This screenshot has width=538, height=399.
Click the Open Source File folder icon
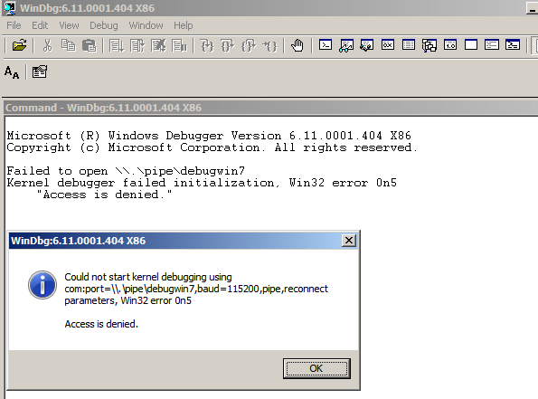click(19, 45)
